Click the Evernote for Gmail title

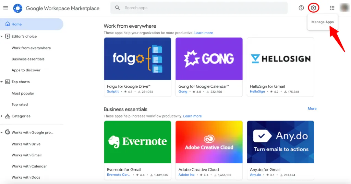click(124, 170)
